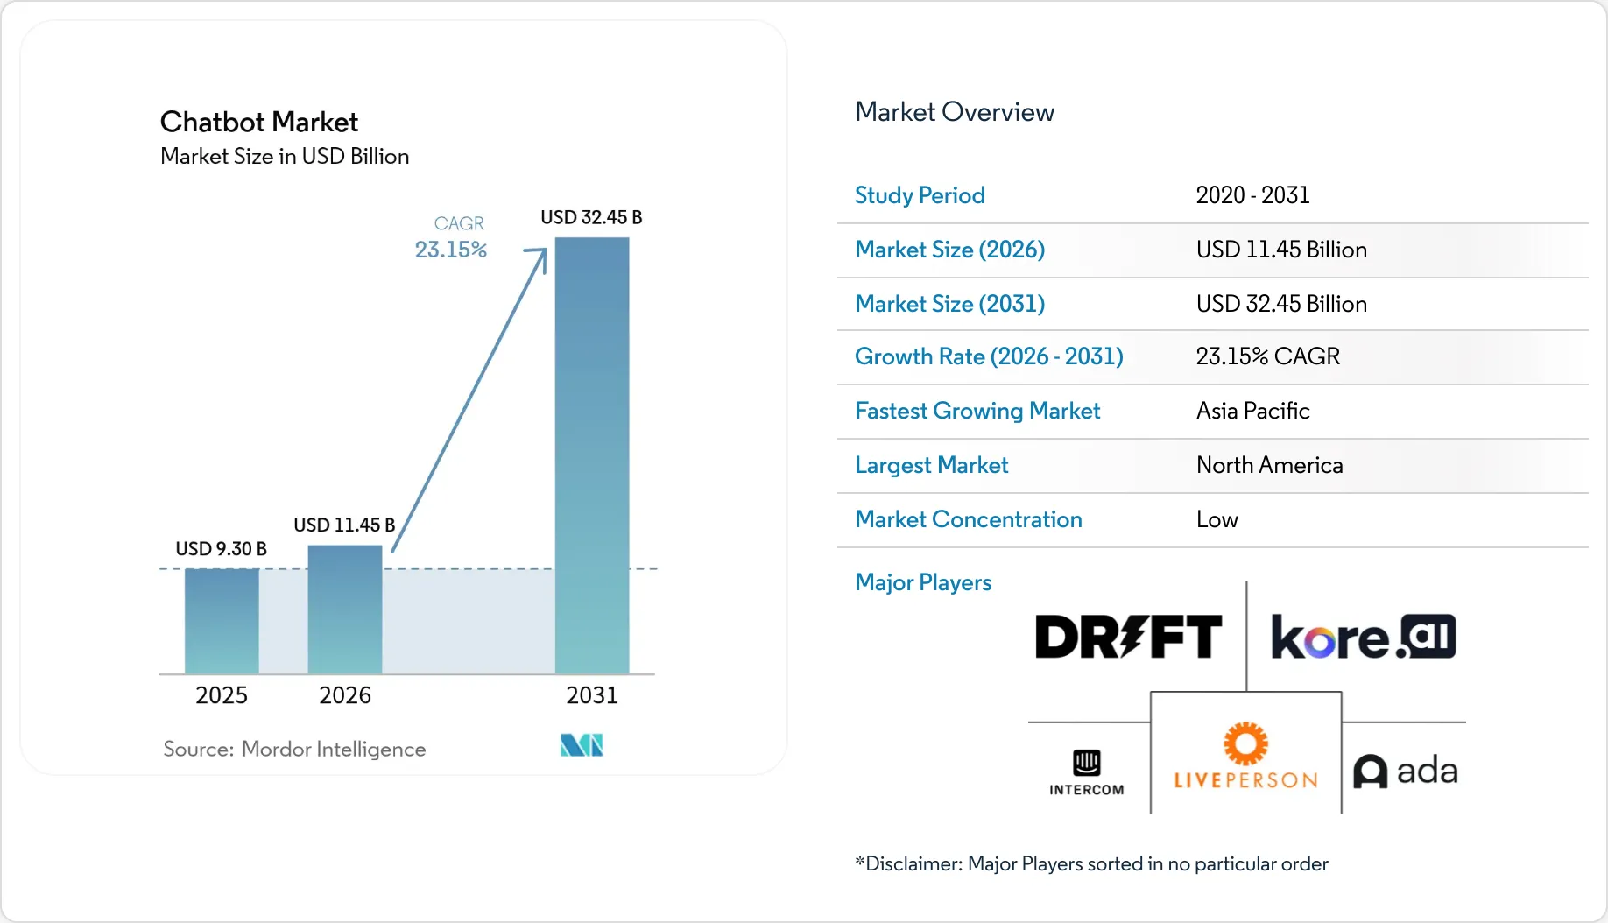
Task: Click the Major Players disclaimer text
Action: 1091,863
